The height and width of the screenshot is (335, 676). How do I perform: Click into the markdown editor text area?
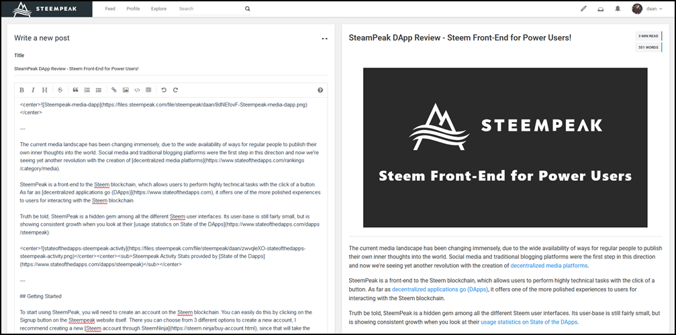pos(171,215)
